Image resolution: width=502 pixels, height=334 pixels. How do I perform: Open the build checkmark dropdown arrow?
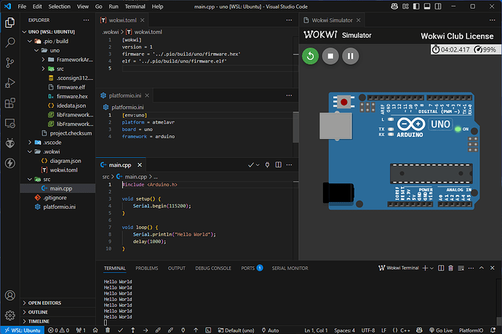(258, 165)
